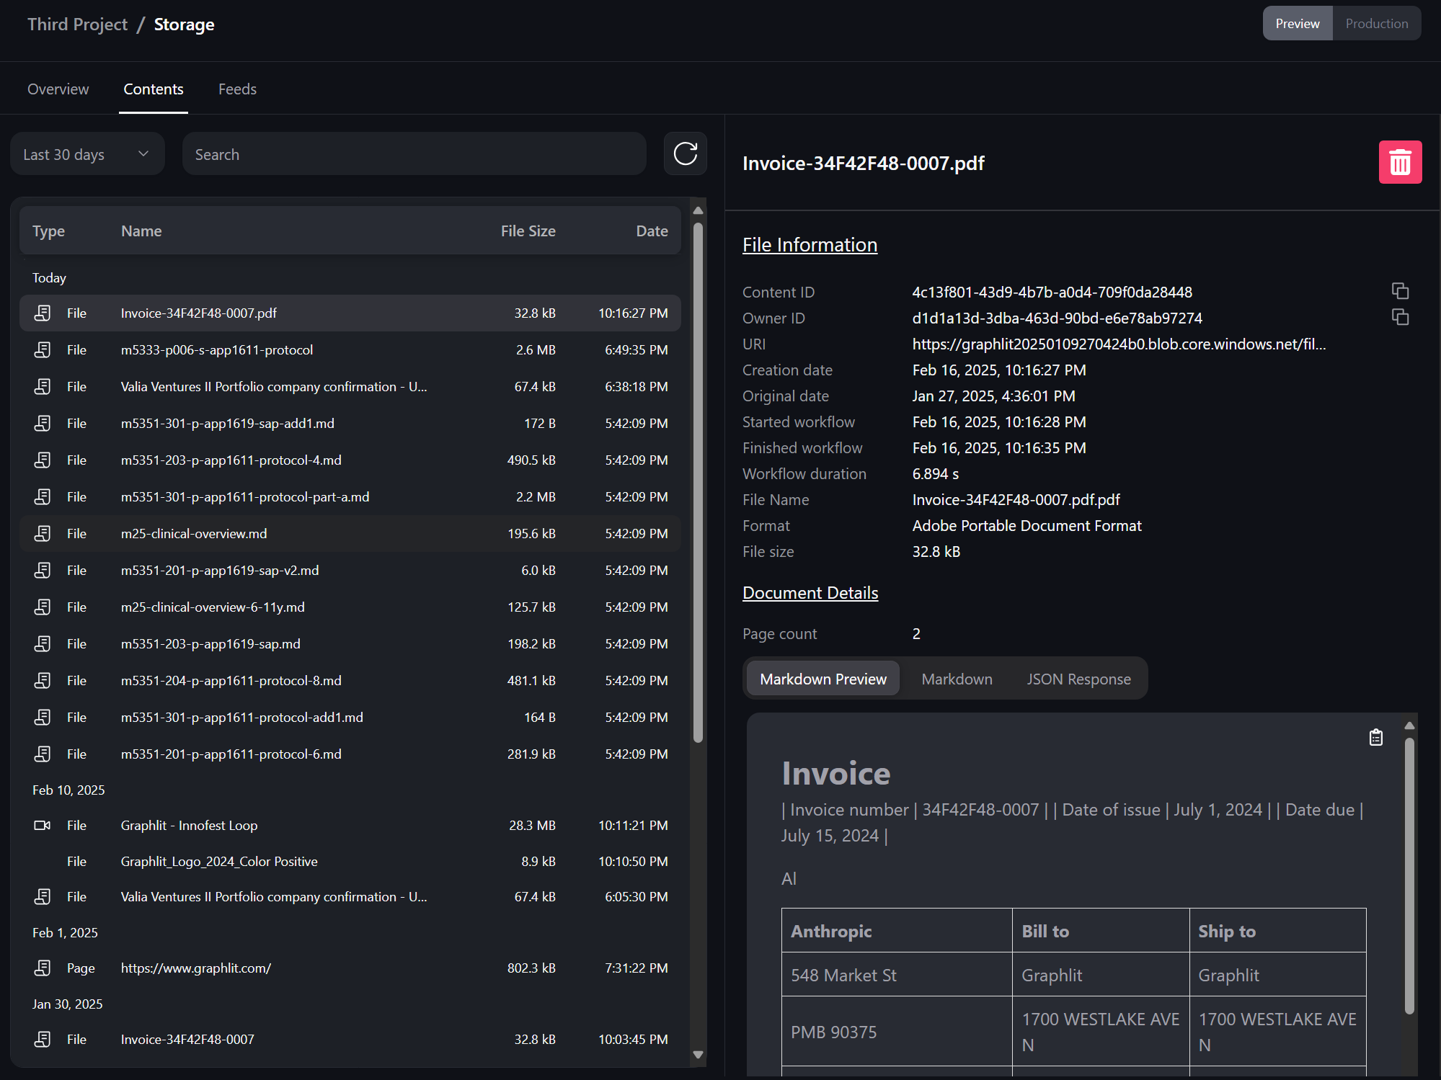Copy the Content ID value

[1399, 291]
